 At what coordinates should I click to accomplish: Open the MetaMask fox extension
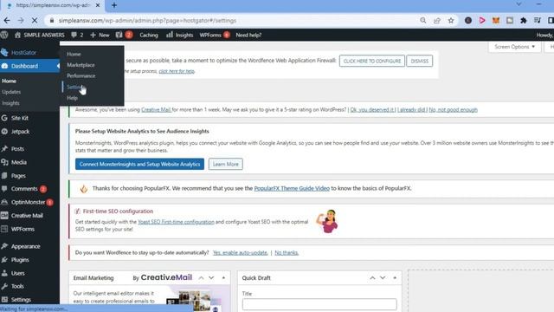(496, 21)
